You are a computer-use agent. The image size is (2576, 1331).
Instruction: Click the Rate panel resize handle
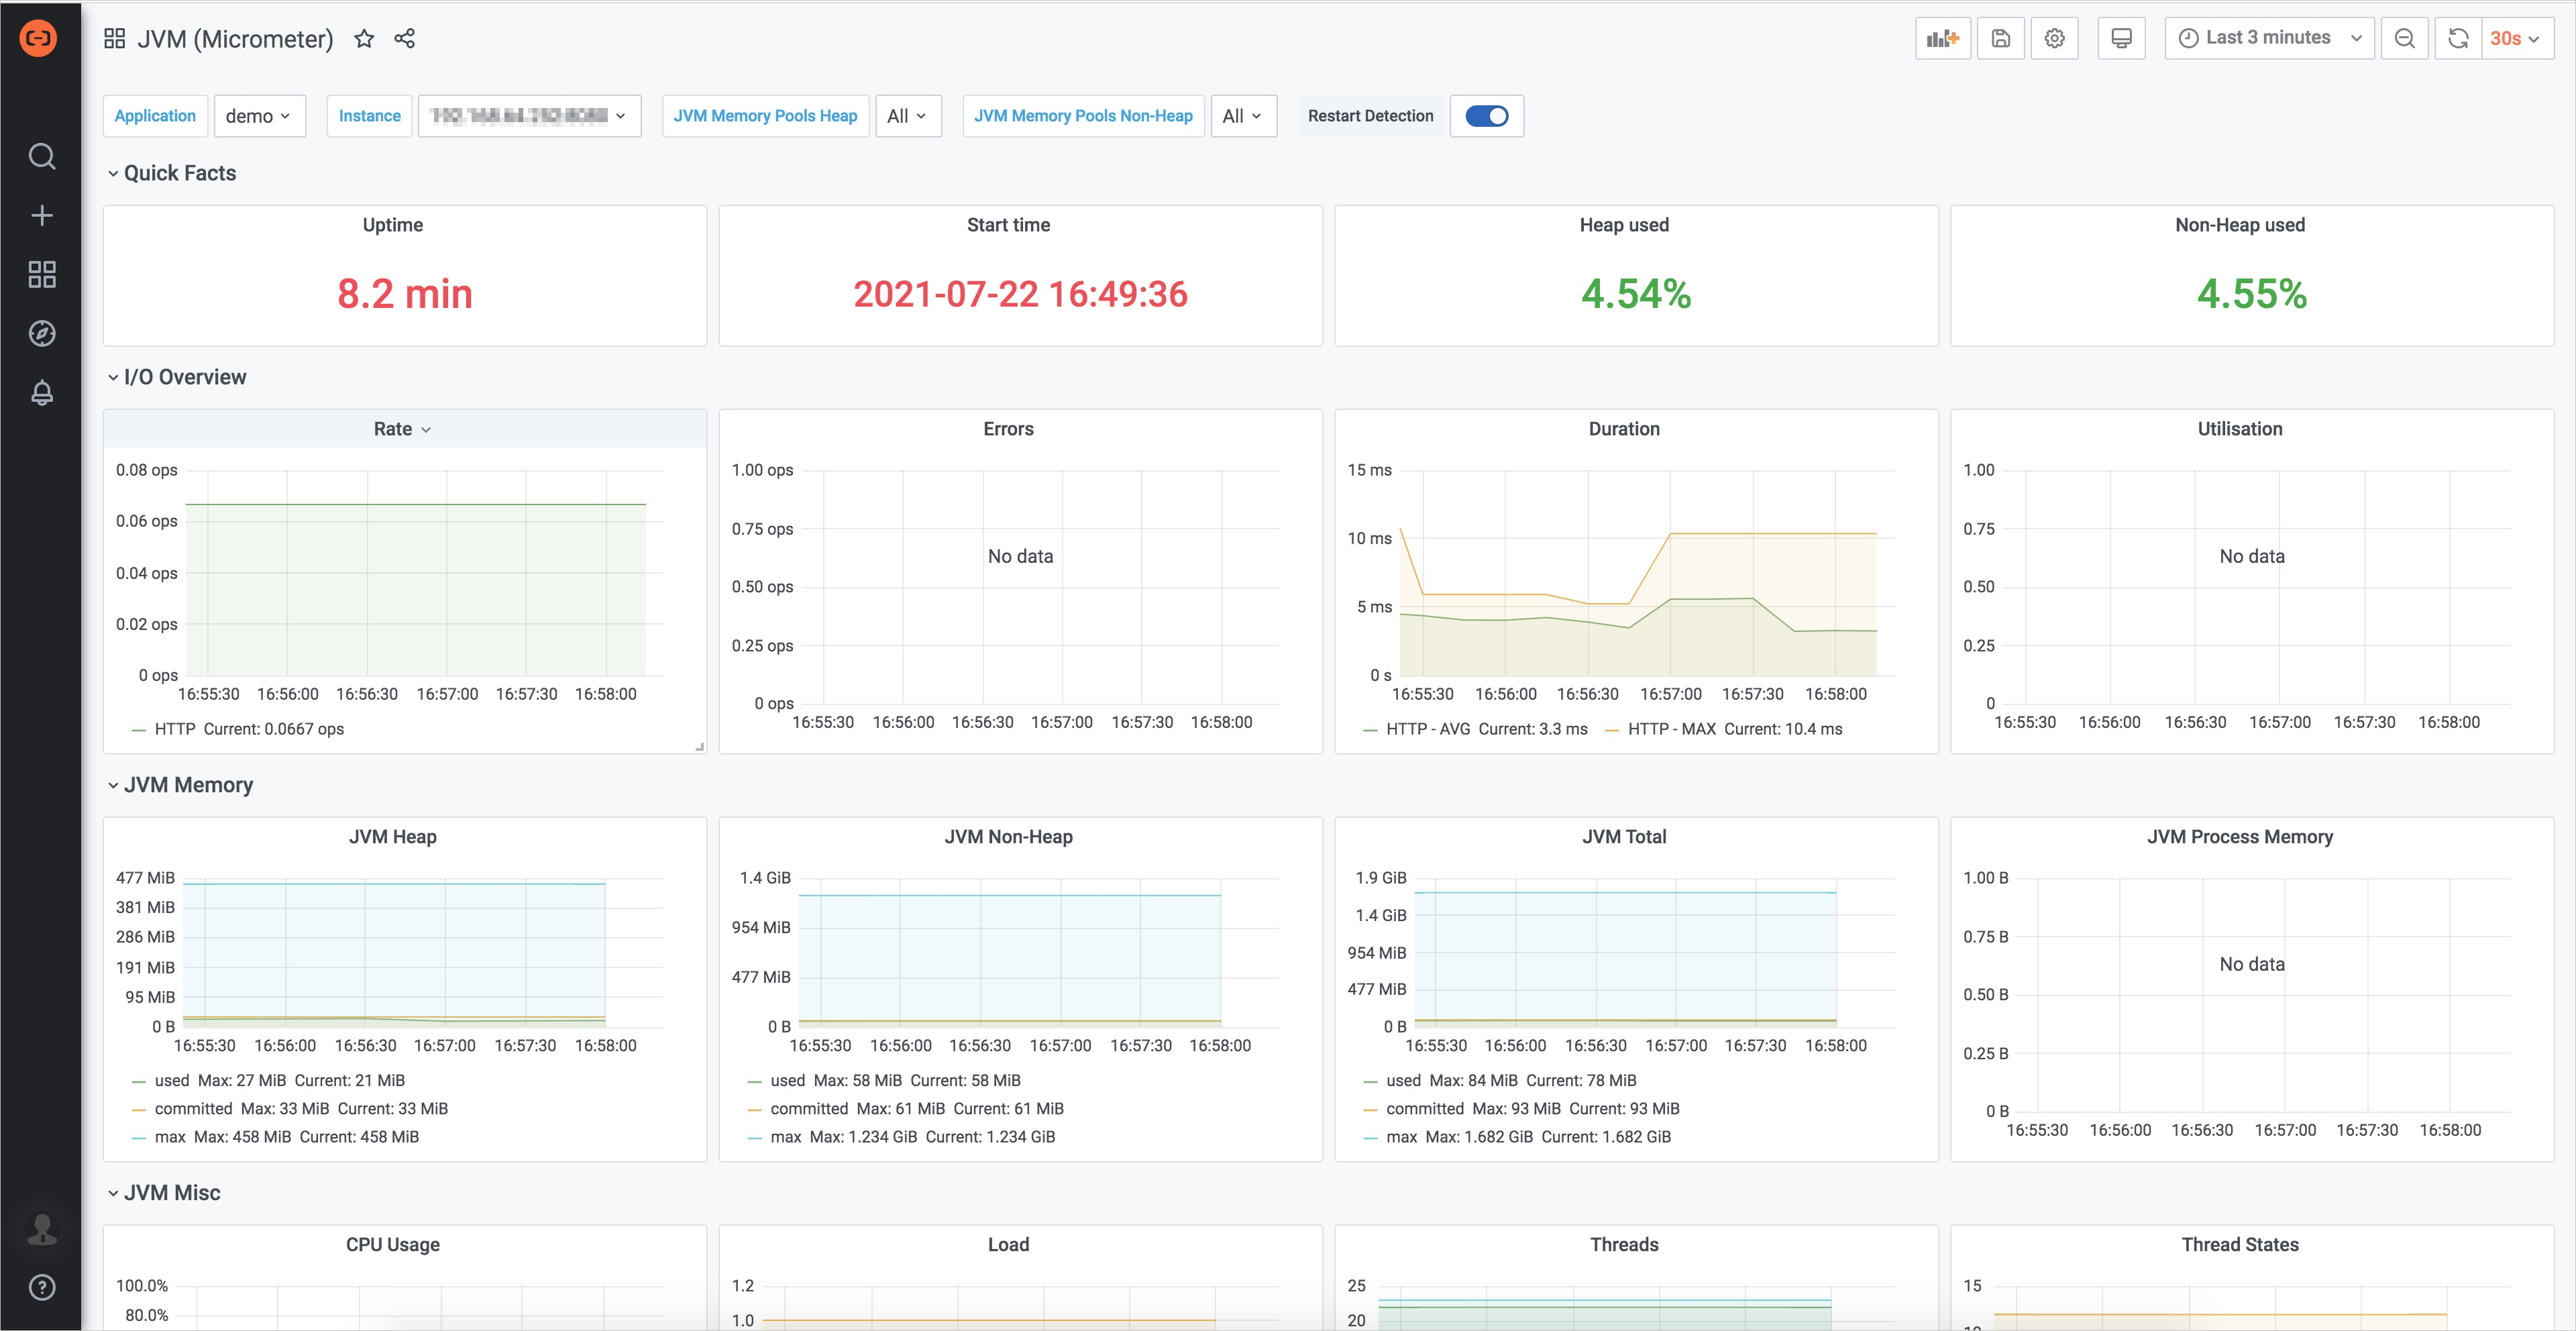700,746
